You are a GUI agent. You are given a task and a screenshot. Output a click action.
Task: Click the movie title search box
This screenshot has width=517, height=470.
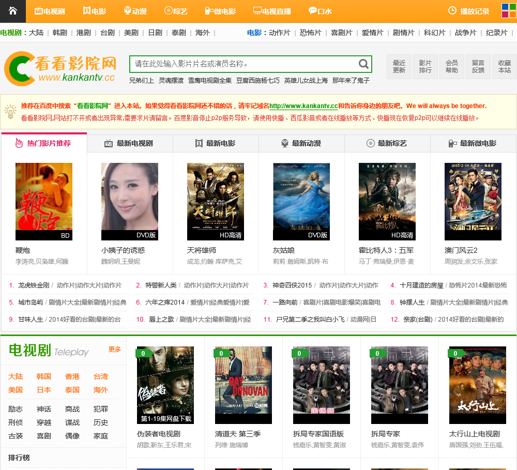tap(243, 64)
